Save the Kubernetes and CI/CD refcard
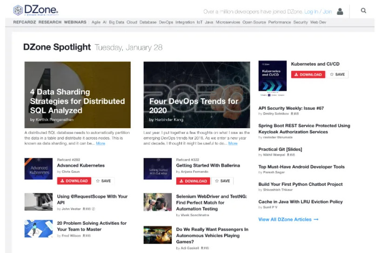Screen dimensions: 388x253 (x=337, y=75)
